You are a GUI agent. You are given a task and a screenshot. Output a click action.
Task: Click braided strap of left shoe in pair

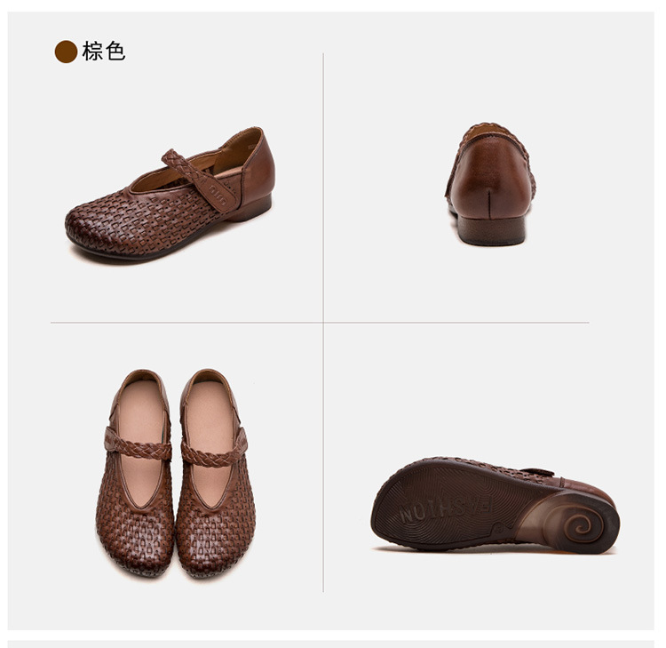tap(138, 444)
